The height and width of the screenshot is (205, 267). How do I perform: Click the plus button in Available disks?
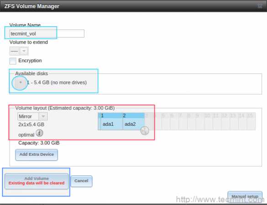tap(21, 82)
